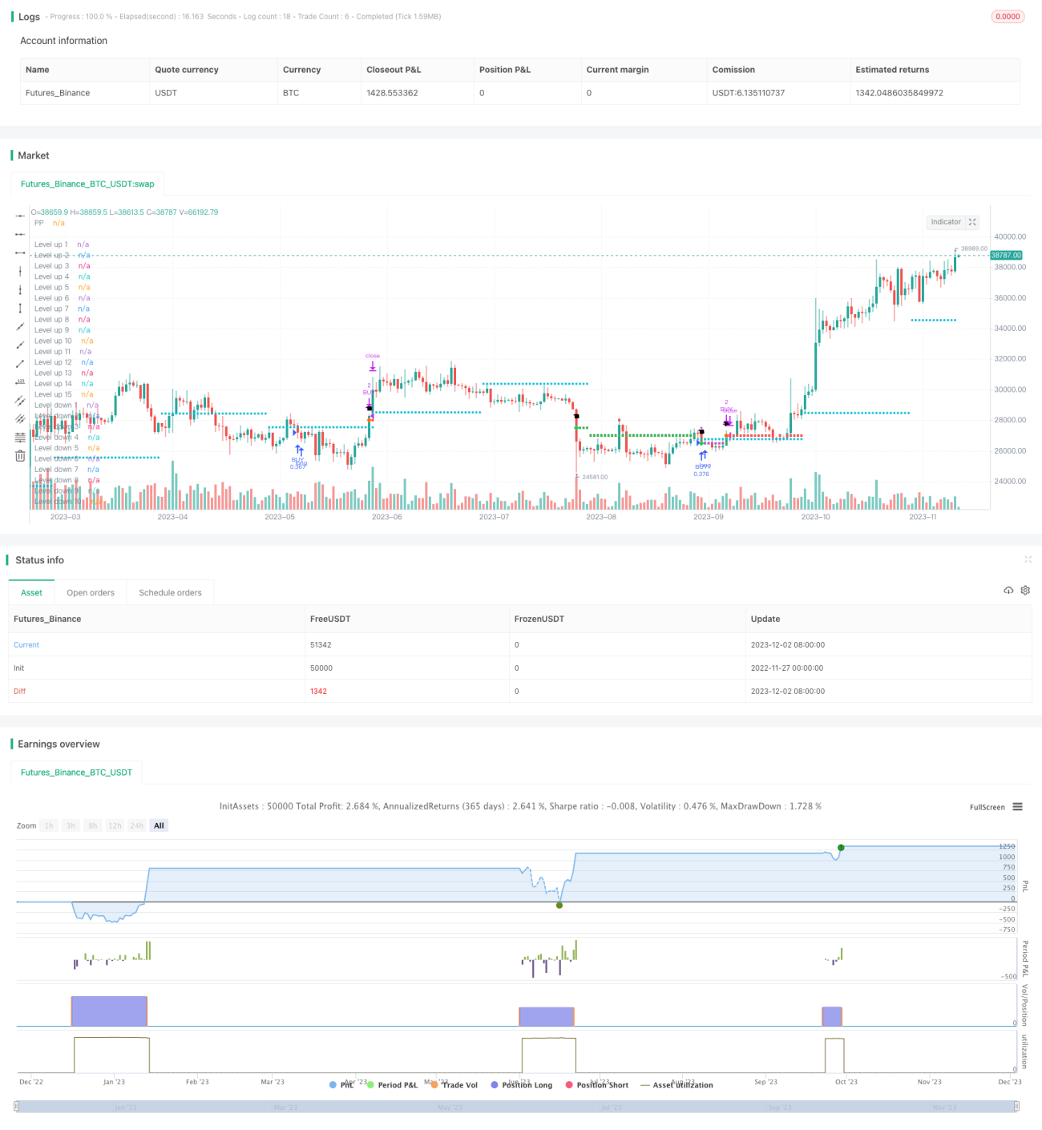
Task: Set the zoom range to All
Action: [159, 825]
